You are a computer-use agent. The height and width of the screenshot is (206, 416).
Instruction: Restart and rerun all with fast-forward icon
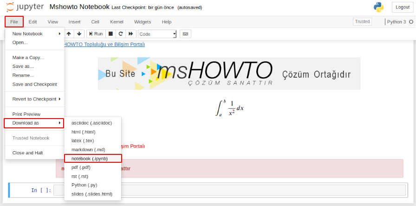pos(130,34)
